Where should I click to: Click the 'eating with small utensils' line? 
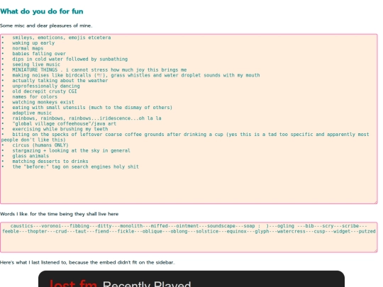pyautogui.click(x=92, y=108)
